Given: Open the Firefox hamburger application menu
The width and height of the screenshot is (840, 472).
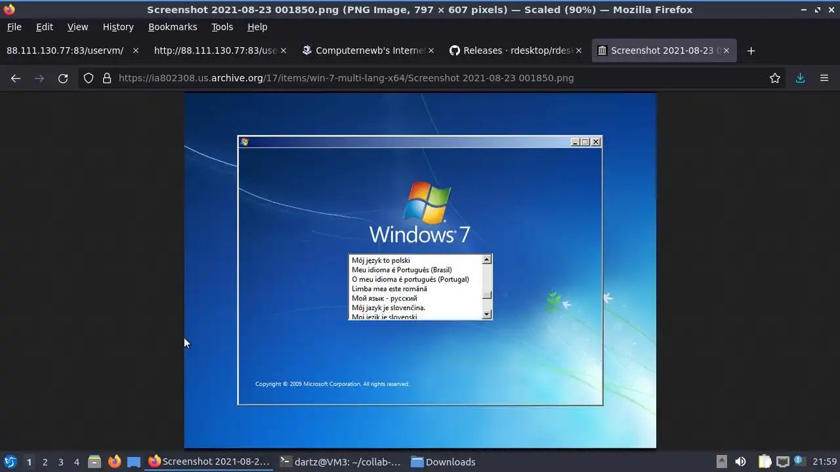Looking at the screenshot, I should click(x=824, y=78).
